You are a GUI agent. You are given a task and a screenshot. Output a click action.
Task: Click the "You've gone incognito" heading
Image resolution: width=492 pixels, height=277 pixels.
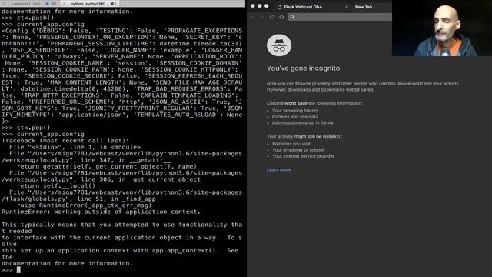click(x=303, y=68)
